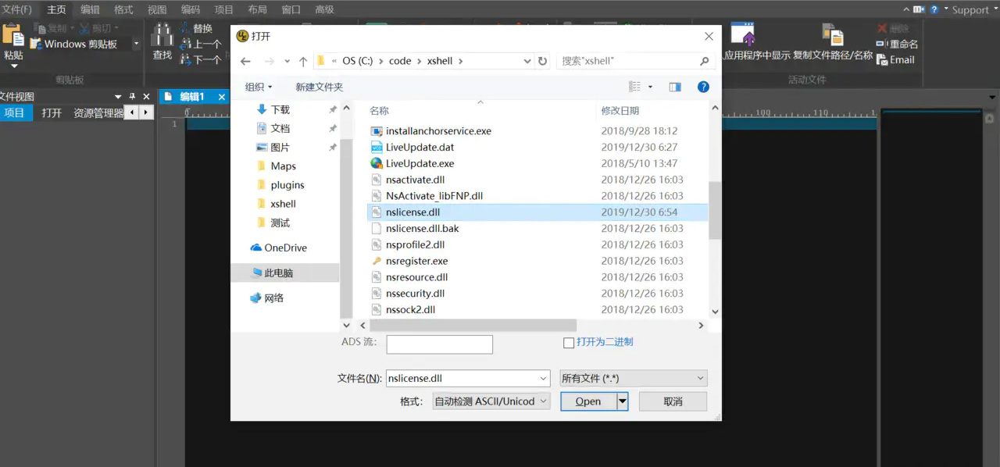Open the 文件(F) menu
The image size is (1000, 467).
pyautogui.click(x=16, y=9)
